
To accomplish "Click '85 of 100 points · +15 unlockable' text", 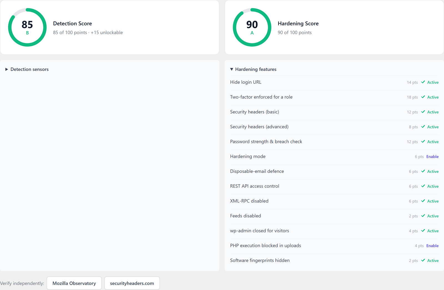I will (88, 32).
